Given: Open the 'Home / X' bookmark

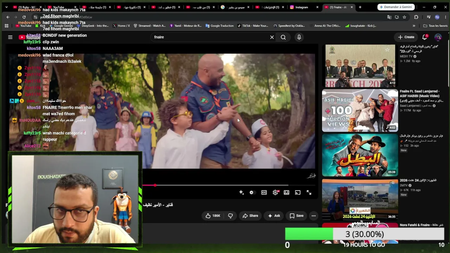Looking at the screenshot, I should 121,26.
